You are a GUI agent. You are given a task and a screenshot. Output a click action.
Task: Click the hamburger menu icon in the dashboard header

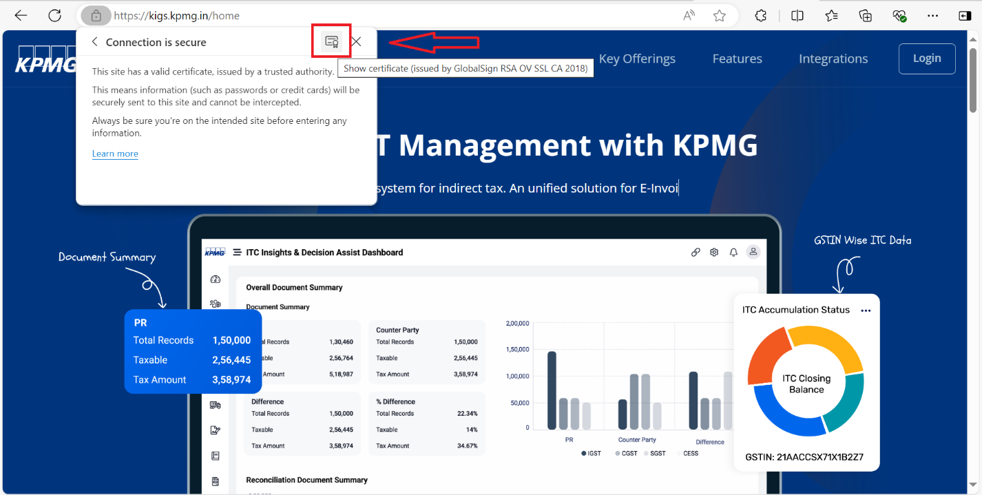[237, 252]
